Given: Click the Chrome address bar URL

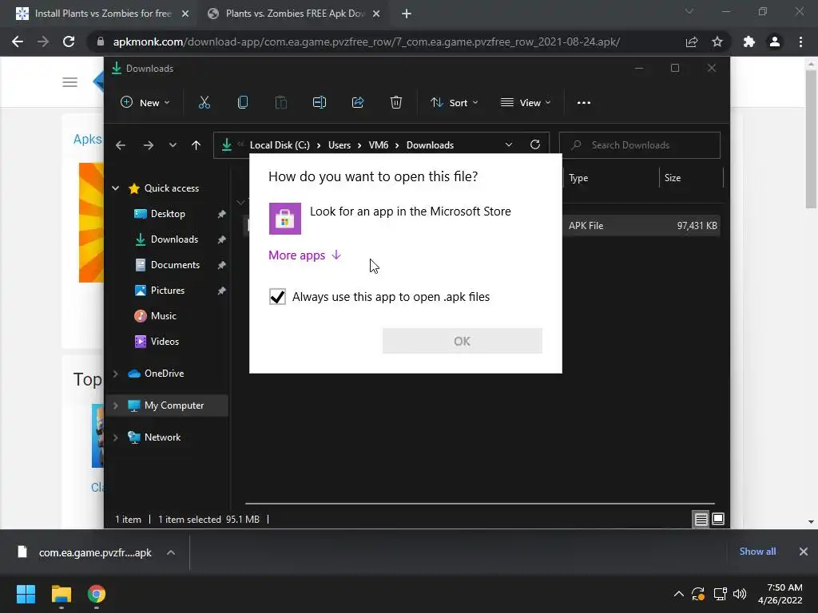Looking at the screenshot, I should pyautogui.click(x=366, y=42).
